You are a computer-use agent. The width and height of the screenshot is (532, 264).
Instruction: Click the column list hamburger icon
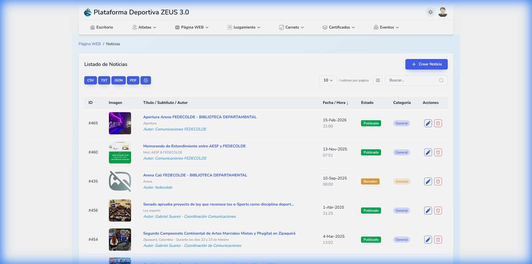tap(378, 80)
